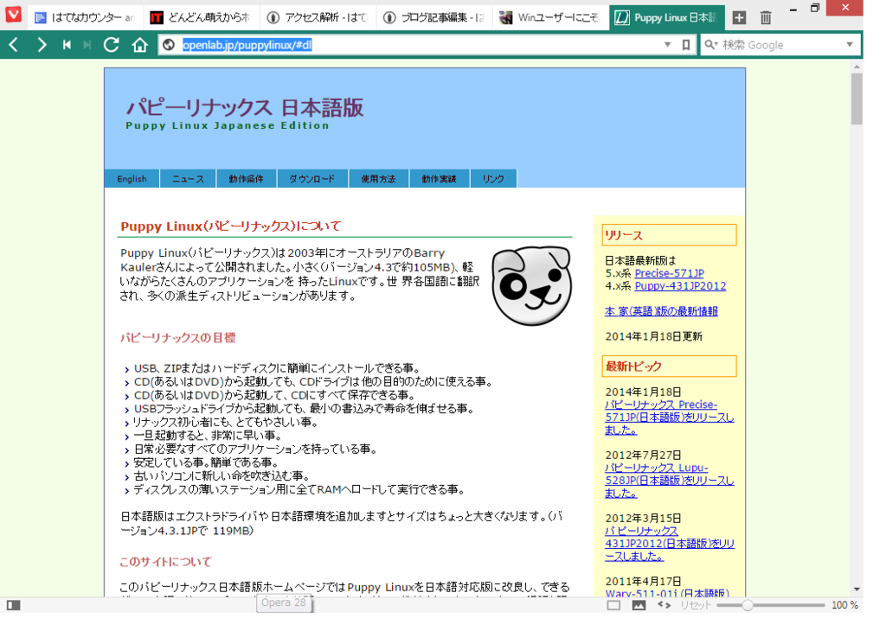The image size is (886, 644).
Task: Open the 動作条件 nav item
Action: click(x=246, y=178)
